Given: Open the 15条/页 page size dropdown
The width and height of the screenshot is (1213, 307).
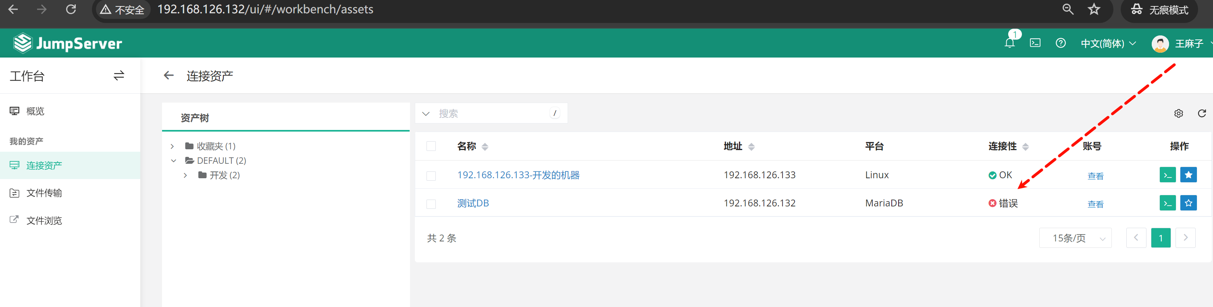Looking at the screenshot, I should [1075, 238].
